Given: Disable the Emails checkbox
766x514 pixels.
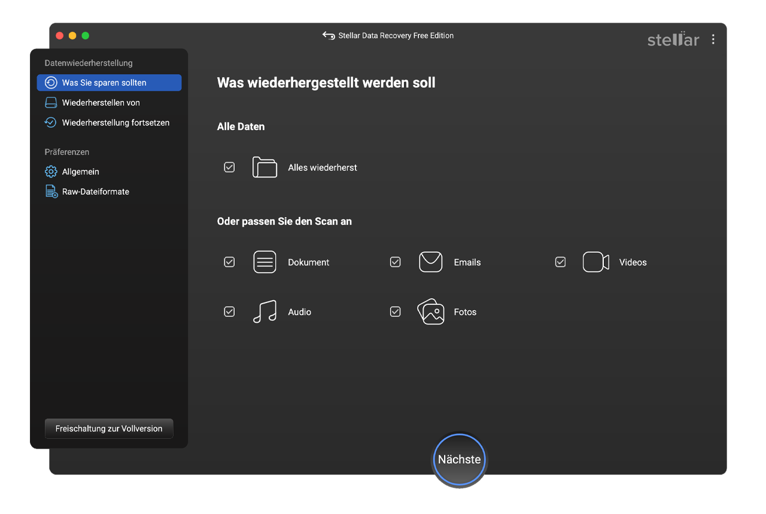Looking at the screenshot, I should pyautogui.click(x=395, y=262).
